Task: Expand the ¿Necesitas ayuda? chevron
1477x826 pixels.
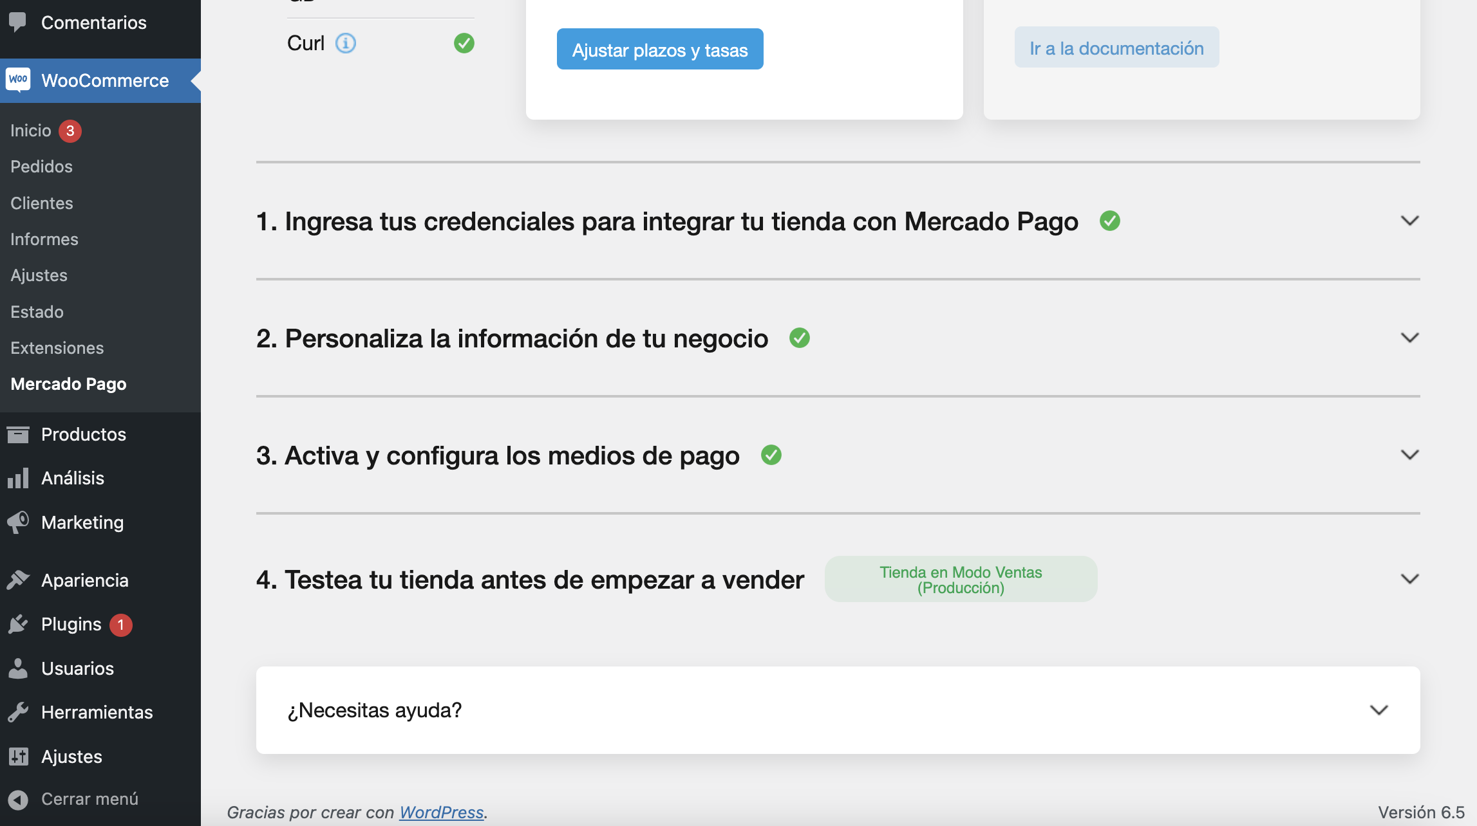Action: [1378, 710]
